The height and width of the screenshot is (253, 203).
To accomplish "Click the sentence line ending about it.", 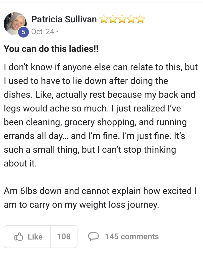I will point(20,163).
